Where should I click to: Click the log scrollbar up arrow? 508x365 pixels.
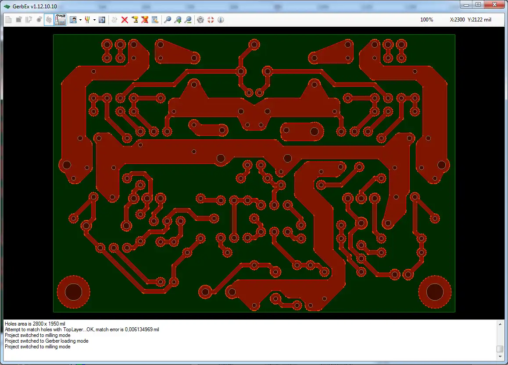pos(500,324)
